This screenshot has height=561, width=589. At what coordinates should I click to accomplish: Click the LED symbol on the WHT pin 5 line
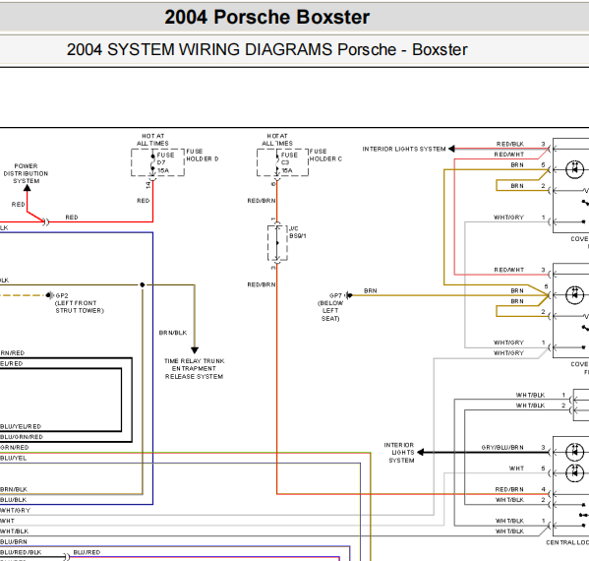click(574, 473)
